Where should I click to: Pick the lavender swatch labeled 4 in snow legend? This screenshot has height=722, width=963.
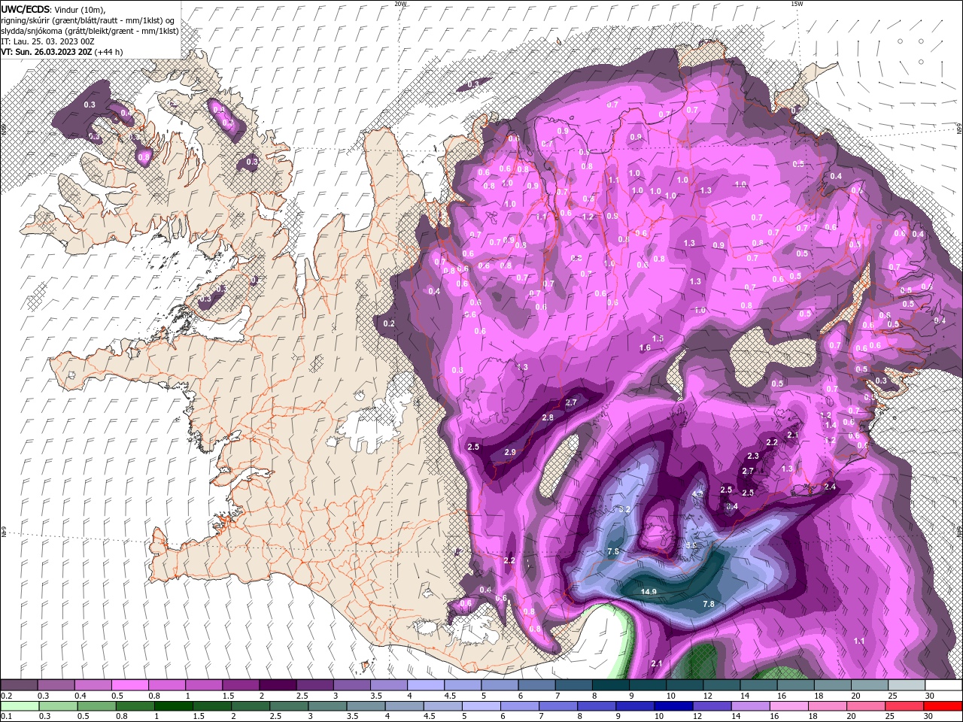426,685
